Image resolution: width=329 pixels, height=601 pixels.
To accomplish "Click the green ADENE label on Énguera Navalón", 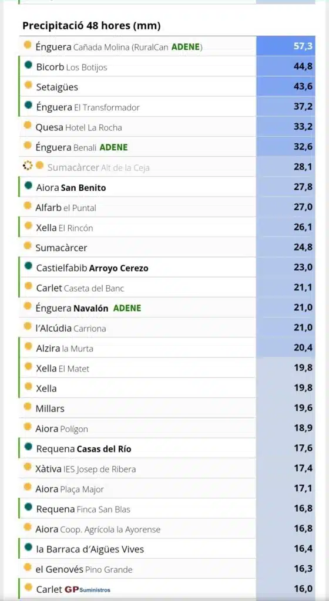I will tap(127, 308).
